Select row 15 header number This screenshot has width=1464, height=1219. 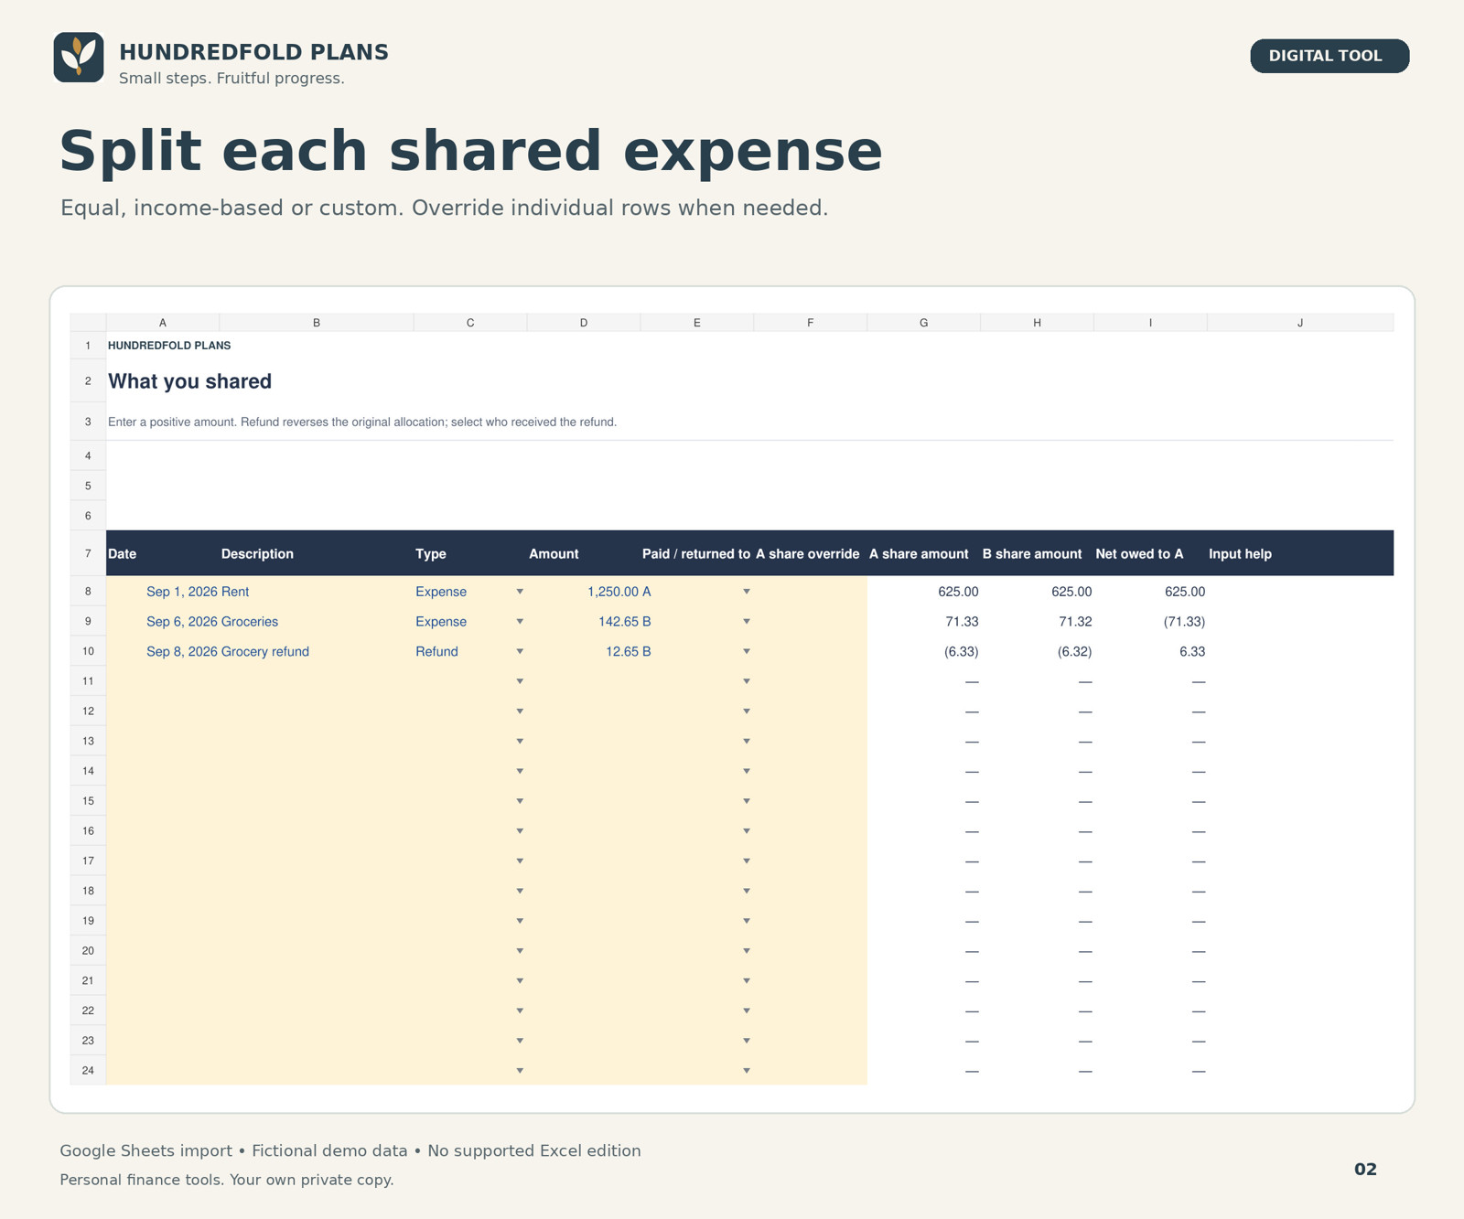pos(88,801)
